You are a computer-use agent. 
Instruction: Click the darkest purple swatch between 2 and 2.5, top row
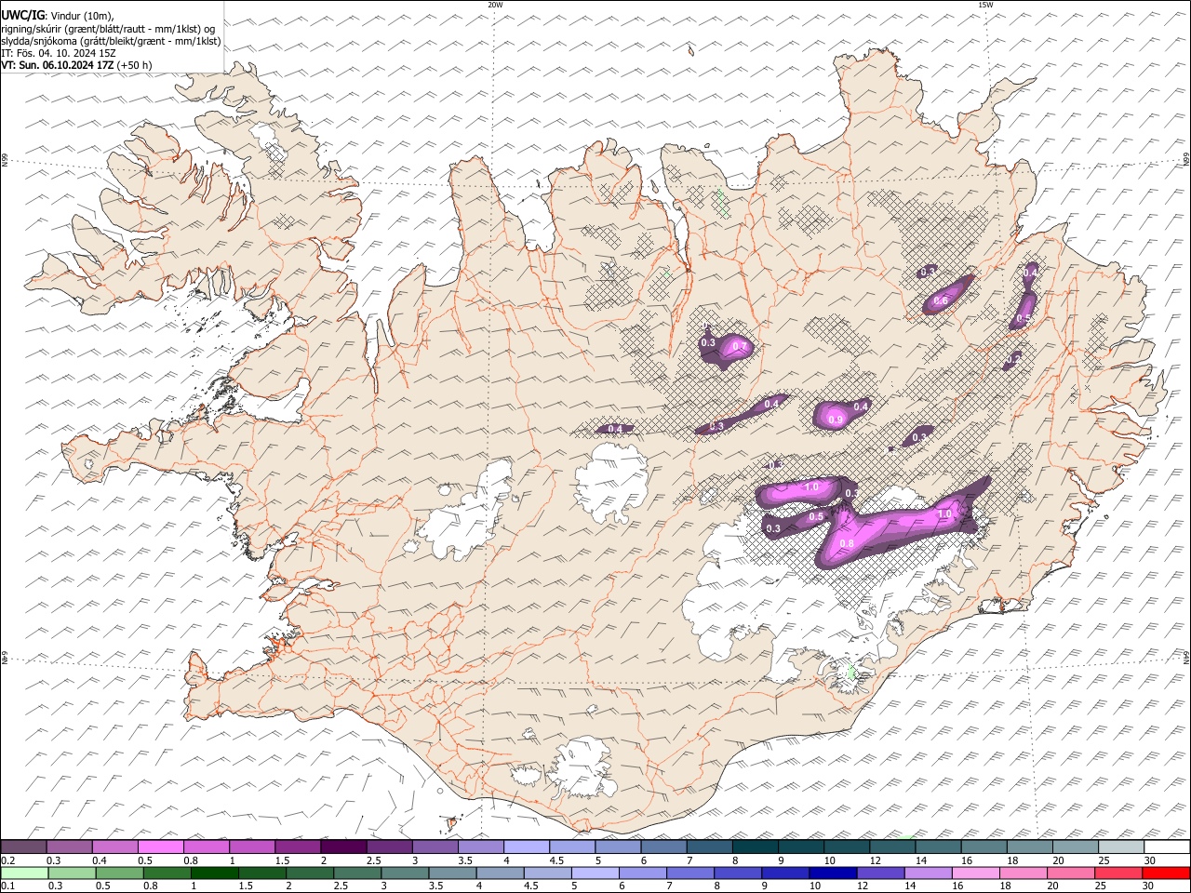[x=343, y=846]
